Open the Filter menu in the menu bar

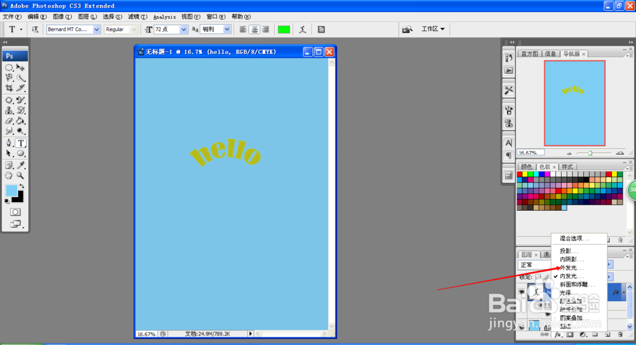pos(137,17)
